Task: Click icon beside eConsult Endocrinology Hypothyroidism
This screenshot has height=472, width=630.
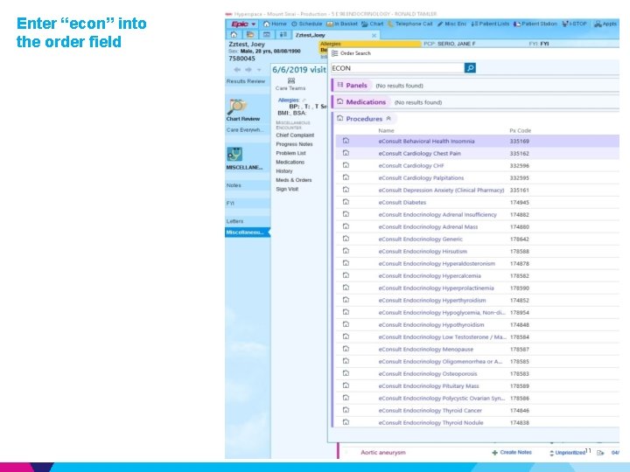Action: [346, 324]
